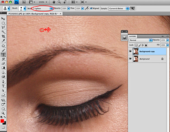Launch Bridge from the Br icon
This screenshot has width=170, height=132.
[x=24, y=2]
